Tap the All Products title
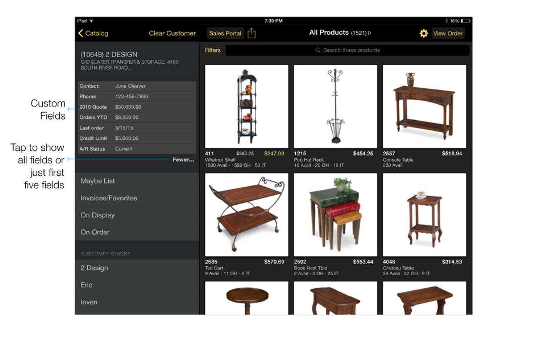Image resolution: width=547 pixels, height=337 pixels. [x=329, y=33]
